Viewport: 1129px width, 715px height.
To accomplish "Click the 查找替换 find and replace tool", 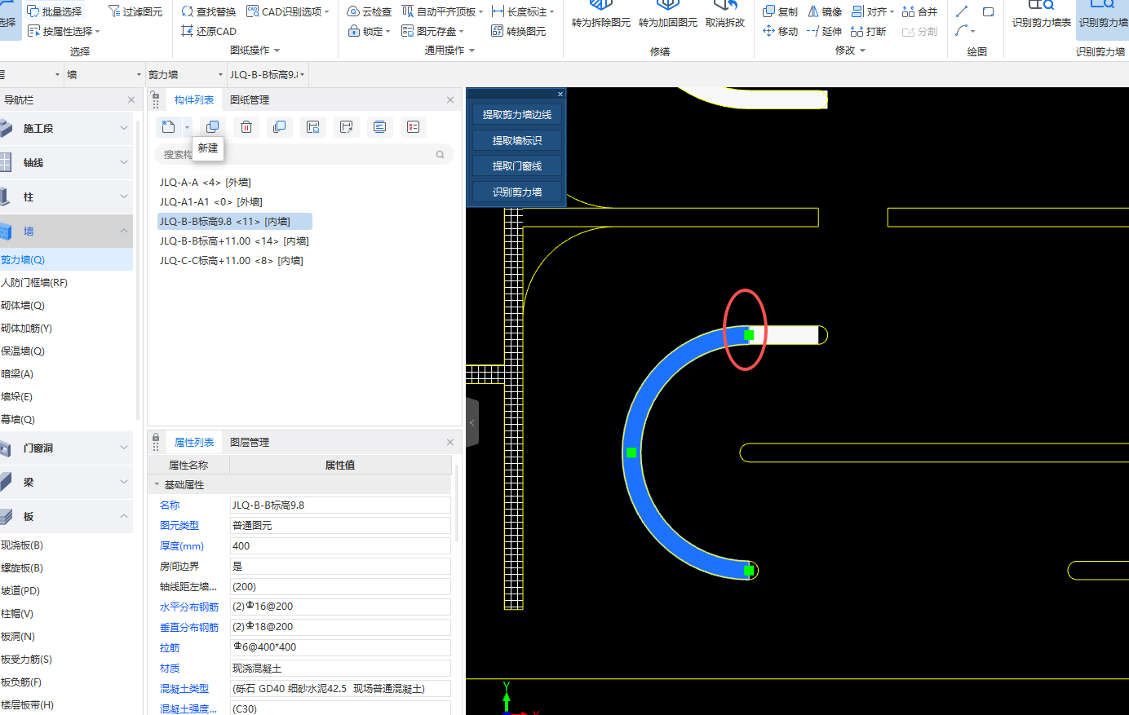I will [x=208, y=11].
